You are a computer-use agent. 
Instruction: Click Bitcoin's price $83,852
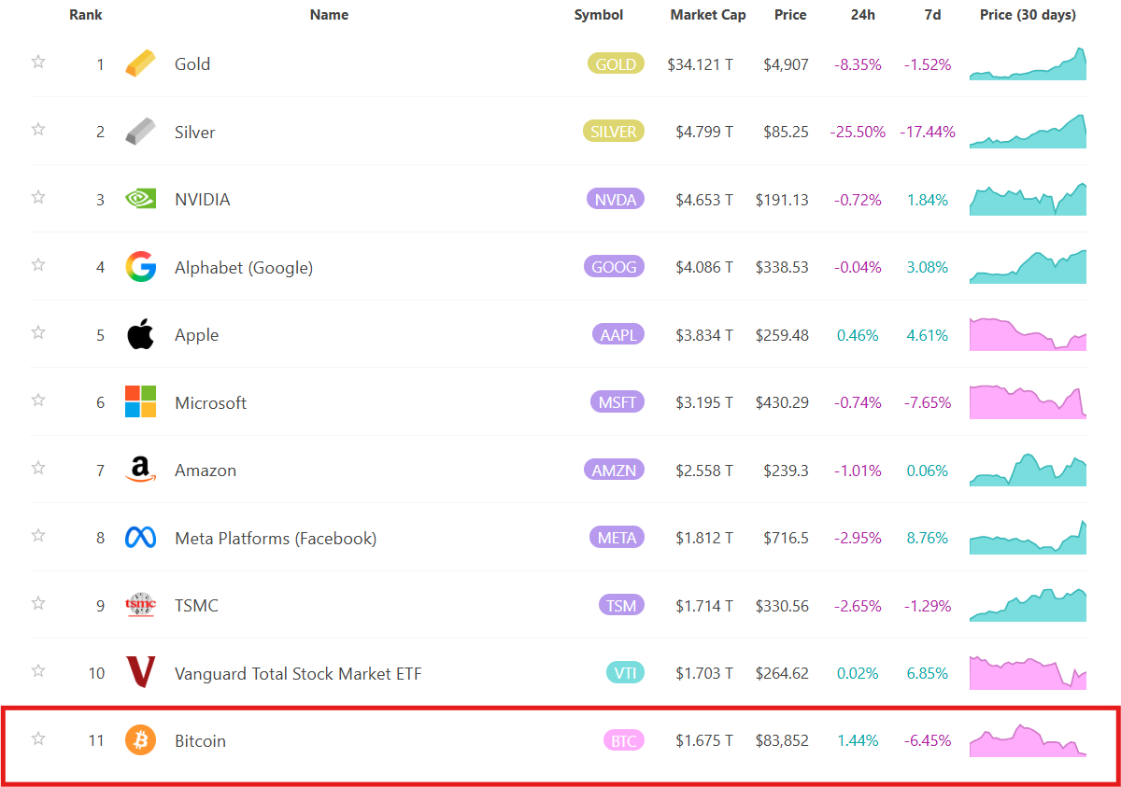click(782, 741)
